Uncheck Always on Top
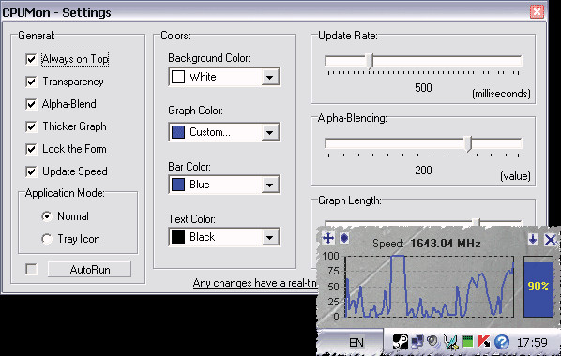Screen dimensions: 561x356 pos(31,59)
